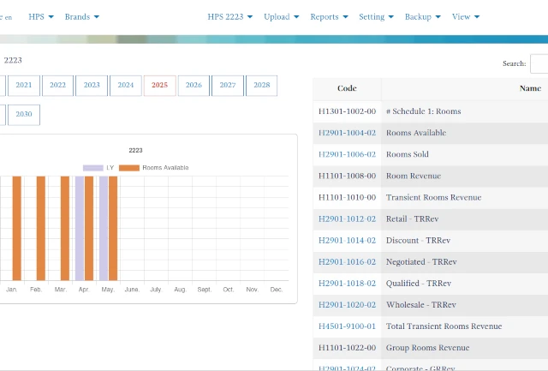Screen dimensions: 548x371
Task: Open the Reports menu
Action: tap(329, 16)
